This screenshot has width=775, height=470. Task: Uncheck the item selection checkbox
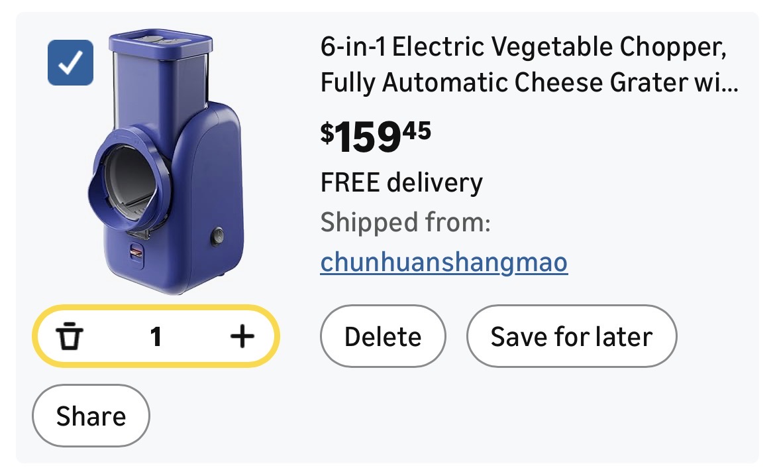(70, 63)
